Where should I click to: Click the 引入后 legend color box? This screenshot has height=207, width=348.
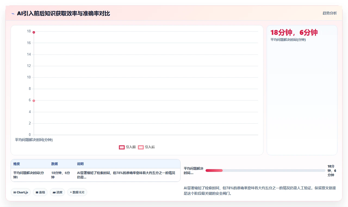coord(141,147)
